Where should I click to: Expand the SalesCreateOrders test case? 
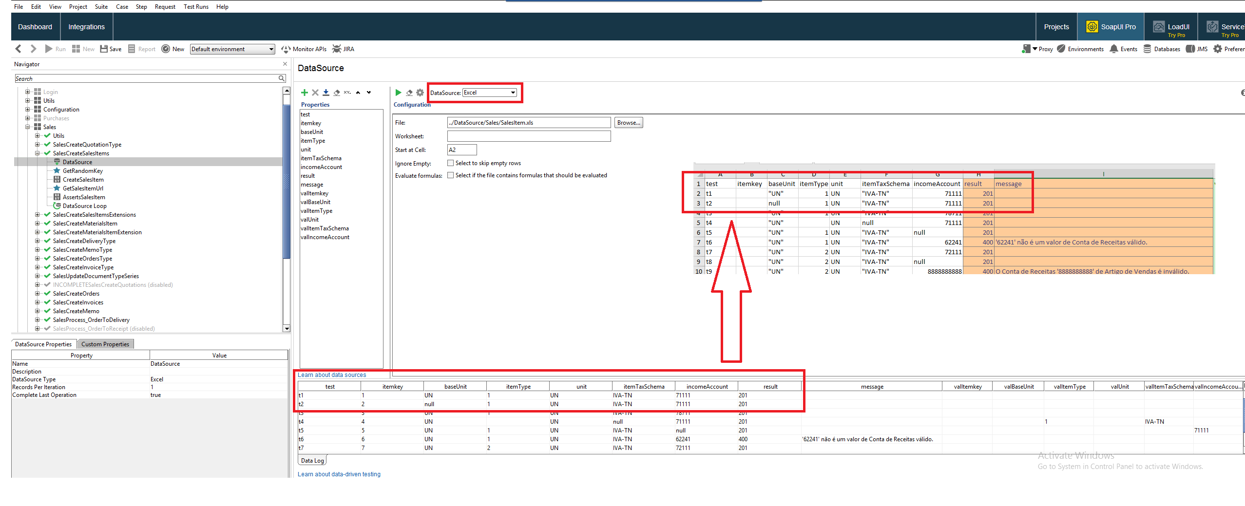tap(38, 294)
